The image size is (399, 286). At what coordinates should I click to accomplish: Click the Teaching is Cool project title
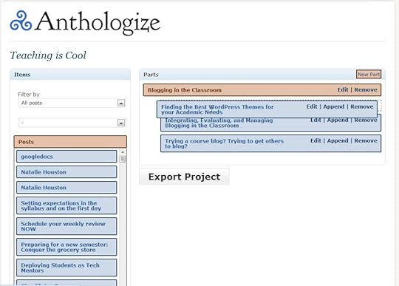pyautogui.click(x=48, y=55)
